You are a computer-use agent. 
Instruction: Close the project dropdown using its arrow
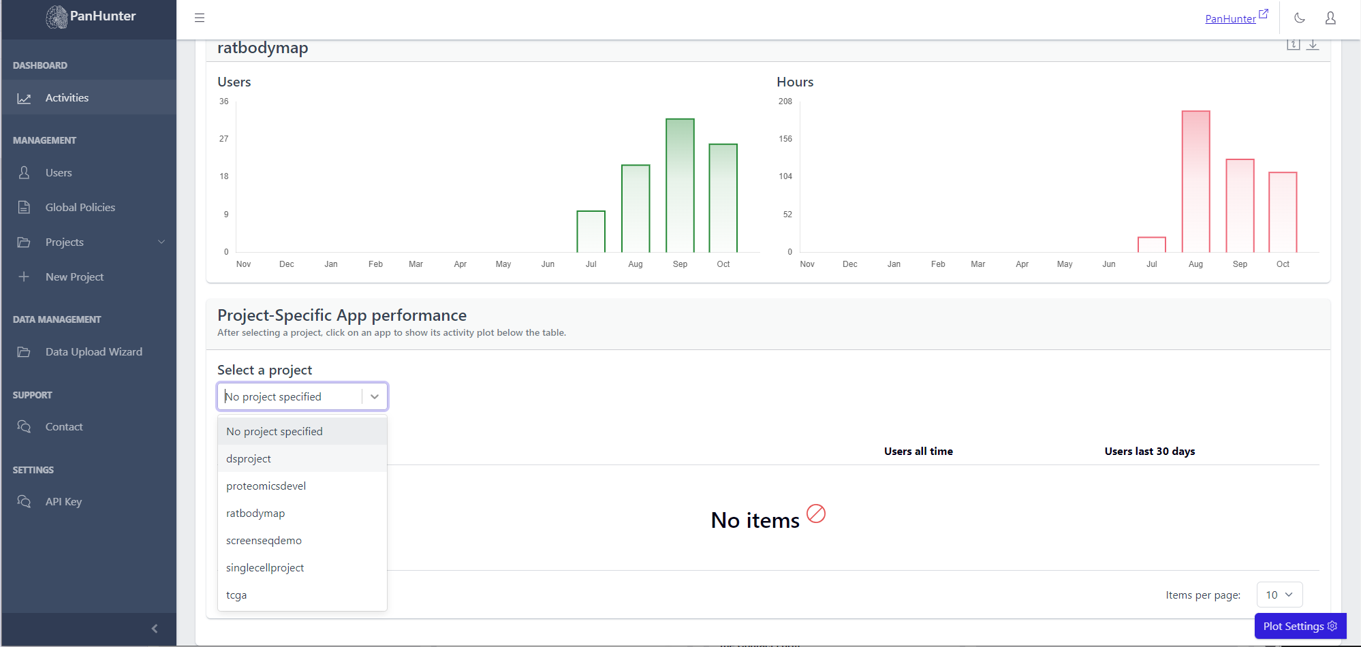375,396
